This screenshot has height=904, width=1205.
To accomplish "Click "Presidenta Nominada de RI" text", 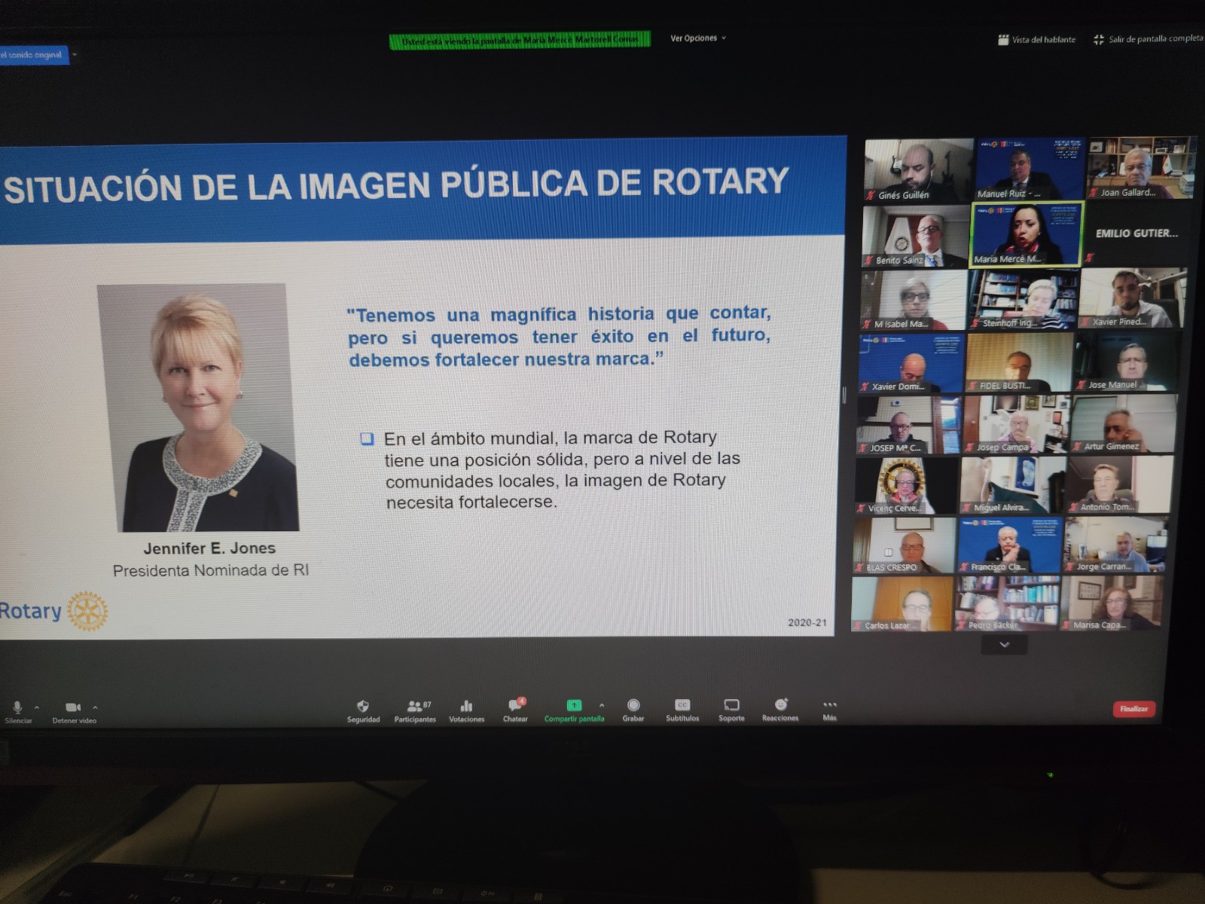I will pos(211,570).
